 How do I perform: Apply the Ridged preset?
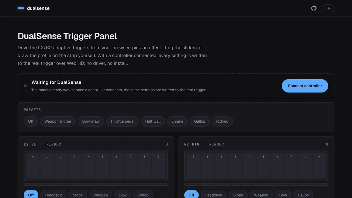point(222,121)
